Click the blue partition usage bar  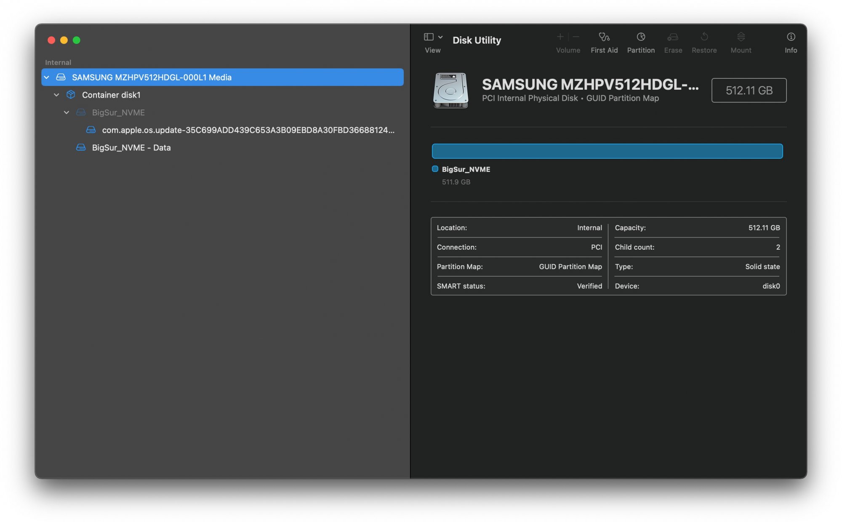click(x=607, y=151)
